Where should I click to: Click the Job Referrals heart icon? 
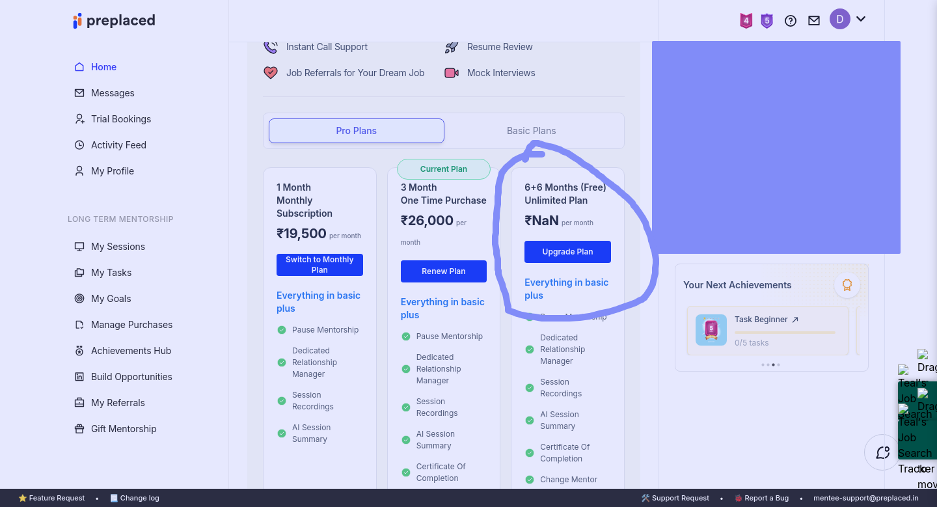click(x=271, y=73)
